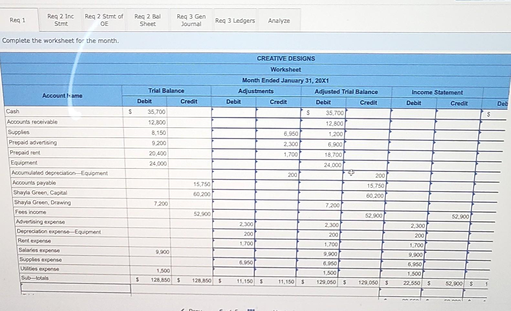The width and height of the screenshot is (511, 311).
Task: Click the Prepaid rent row label
Action: click(25, 152)
